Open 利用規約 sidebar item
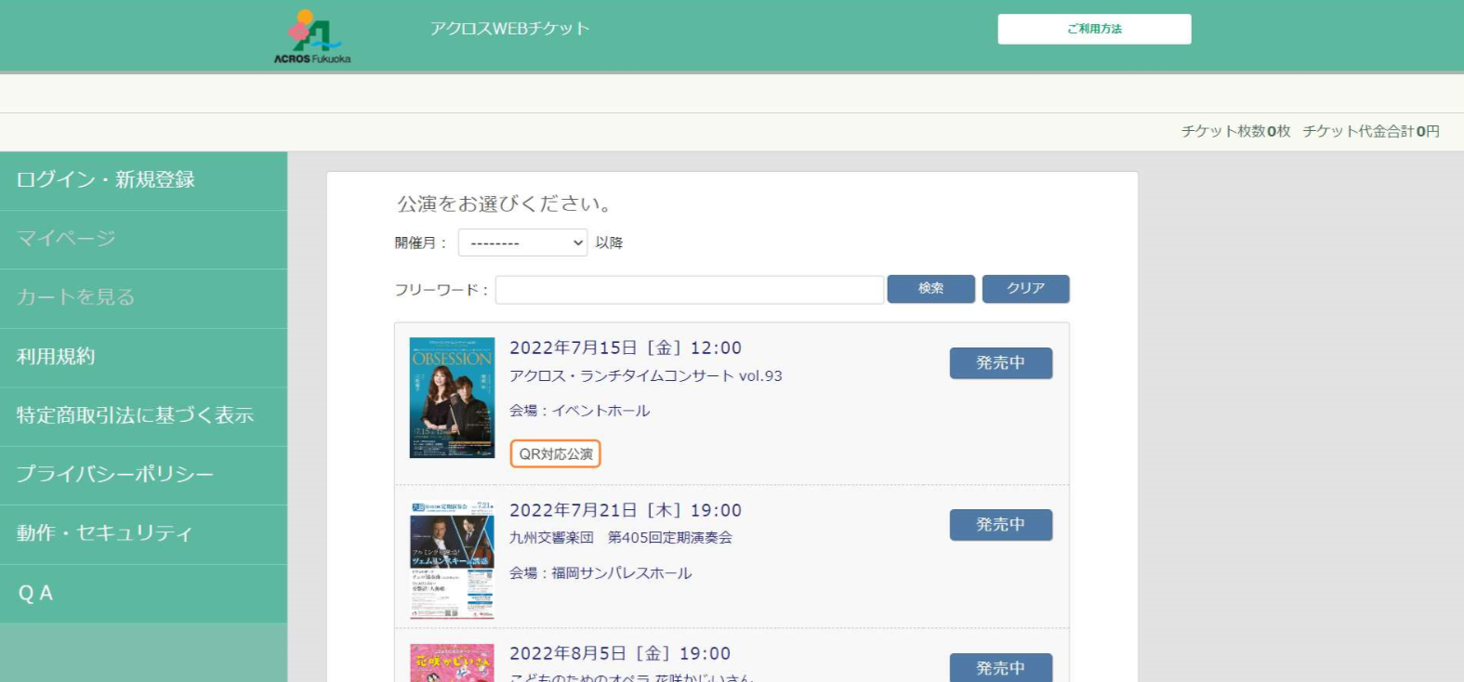1464x682 pixels. coord(143,358)
